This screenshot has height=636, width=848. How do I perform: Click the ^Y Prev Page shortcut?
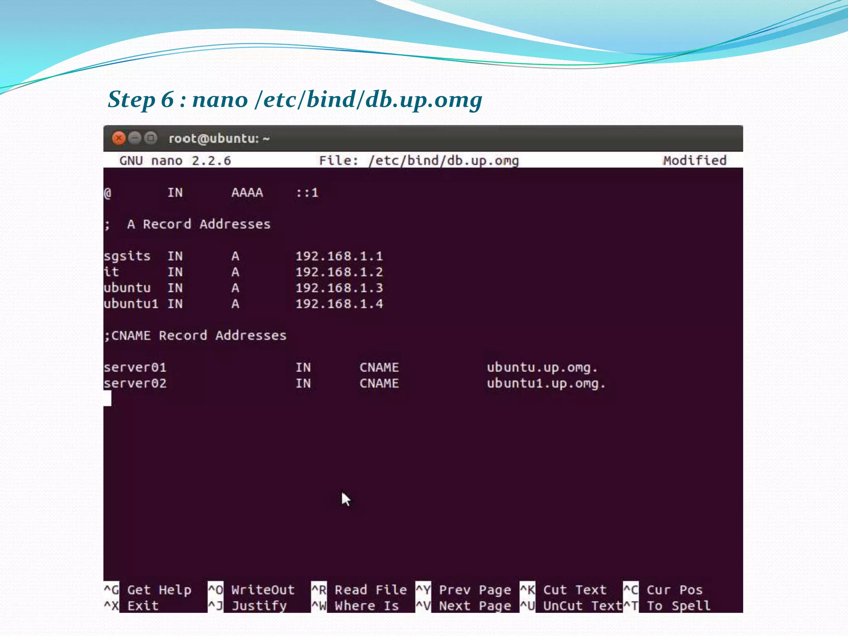pyautogui.click(x=463, y=590)
